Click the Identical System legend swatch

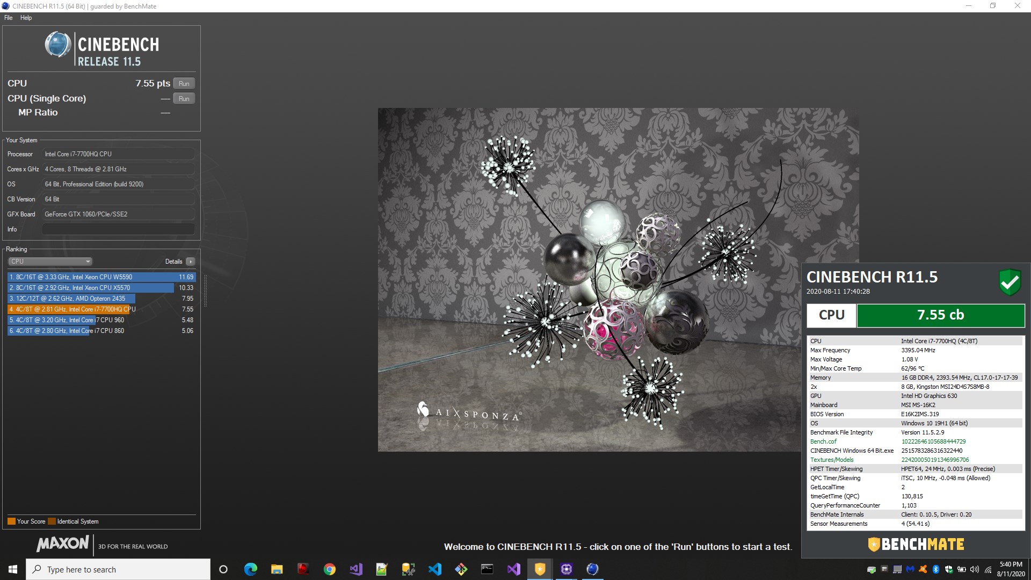52,521
